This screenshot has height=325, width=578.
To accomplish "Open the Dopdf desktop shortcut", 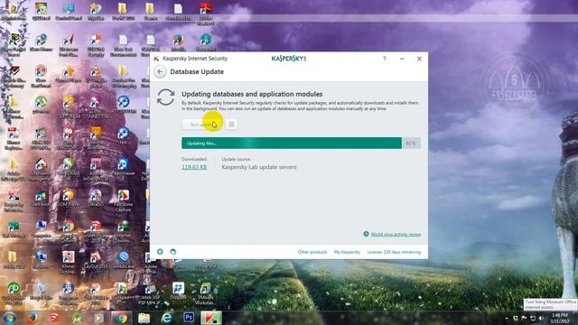I will 178,291.
